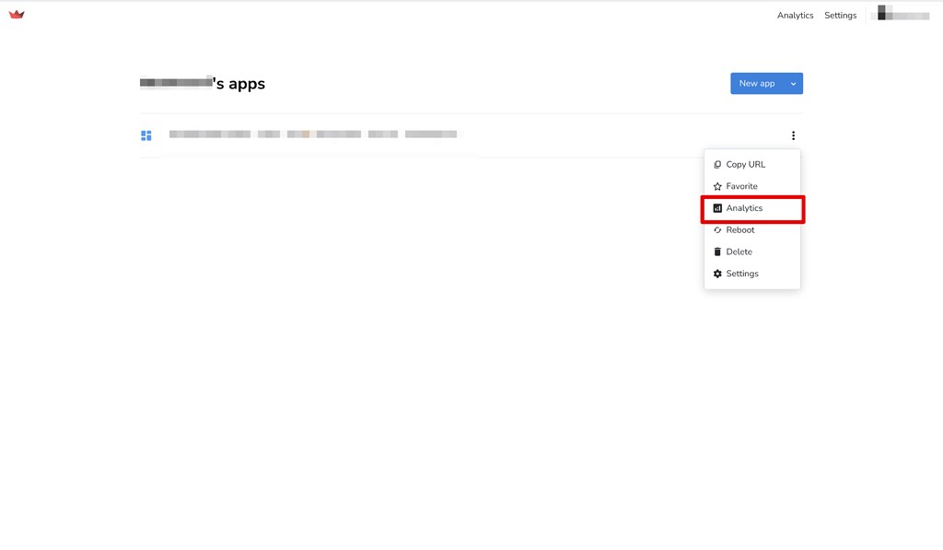Click the user profile name at top right
The image size is (943, 550).
pos(900,15)
